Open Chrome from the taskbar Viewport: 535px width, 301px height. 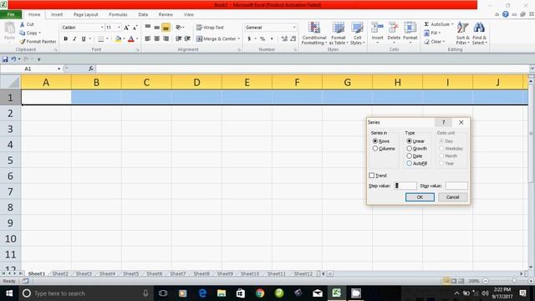tap(260, 293)
